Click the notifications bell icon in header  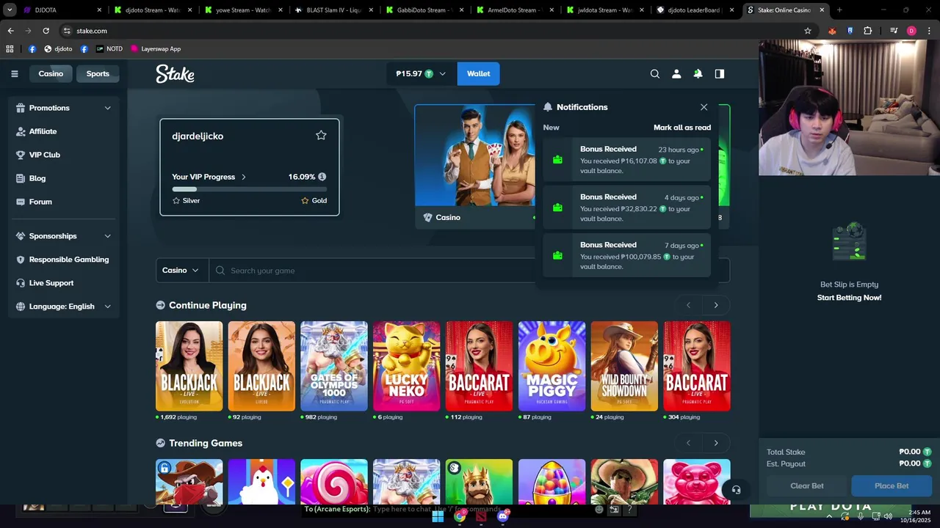pyautogui.click(x=698, y=73)
